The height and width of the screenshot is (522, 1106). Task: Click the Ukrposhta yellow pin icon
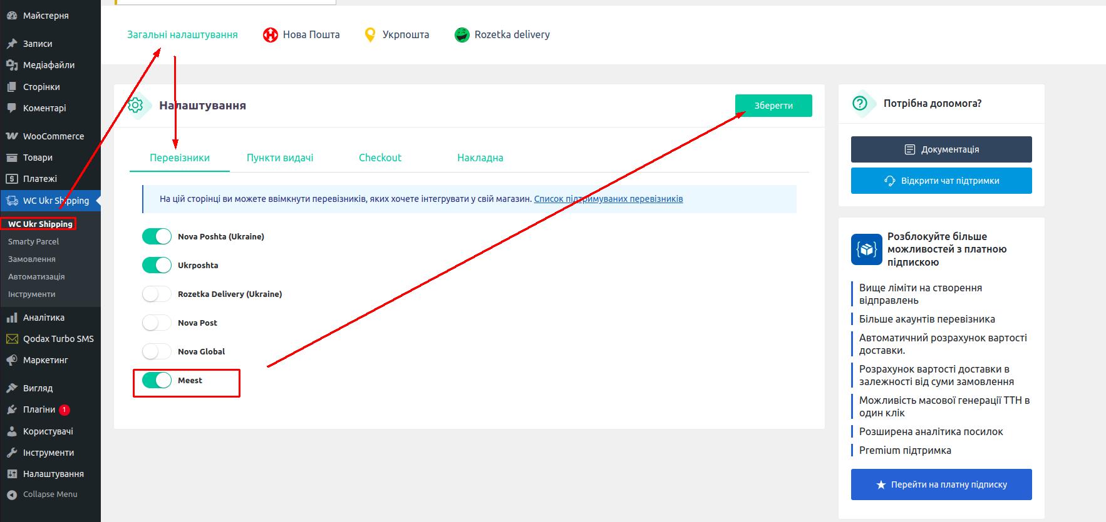point(370,35)
